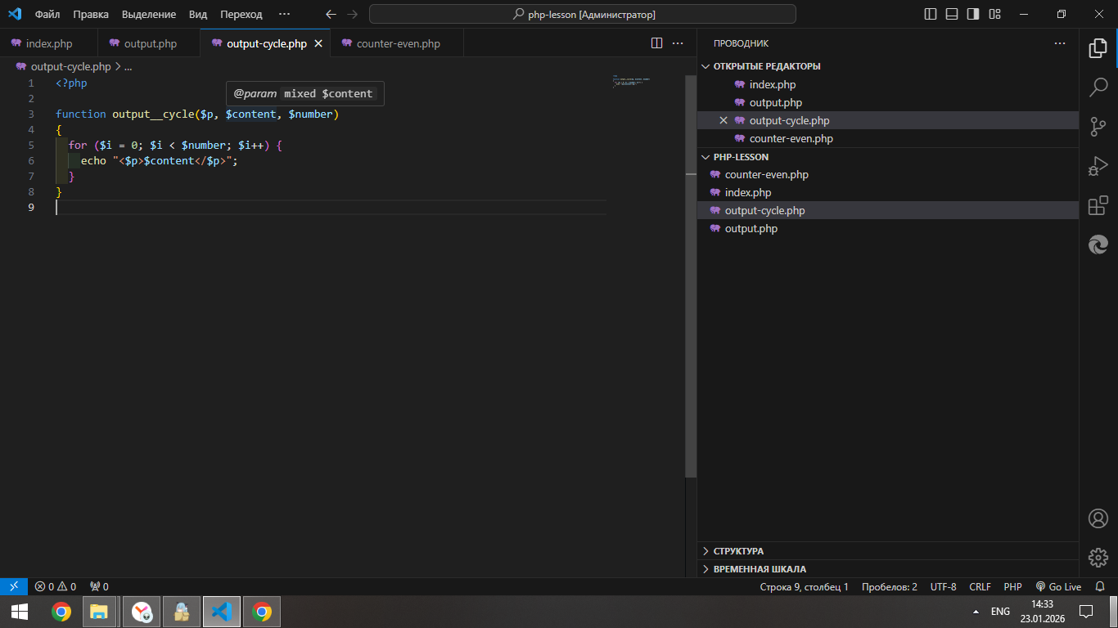The width and height of the screenshot is (1118, 628).
Task: Click the Go Live status bar button
Action: tap(1058, 586)
